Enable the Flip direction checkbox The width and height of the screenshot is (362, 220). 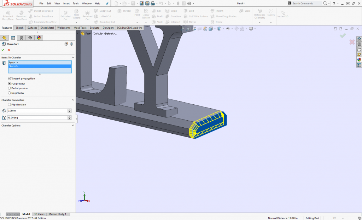[10, 105]
